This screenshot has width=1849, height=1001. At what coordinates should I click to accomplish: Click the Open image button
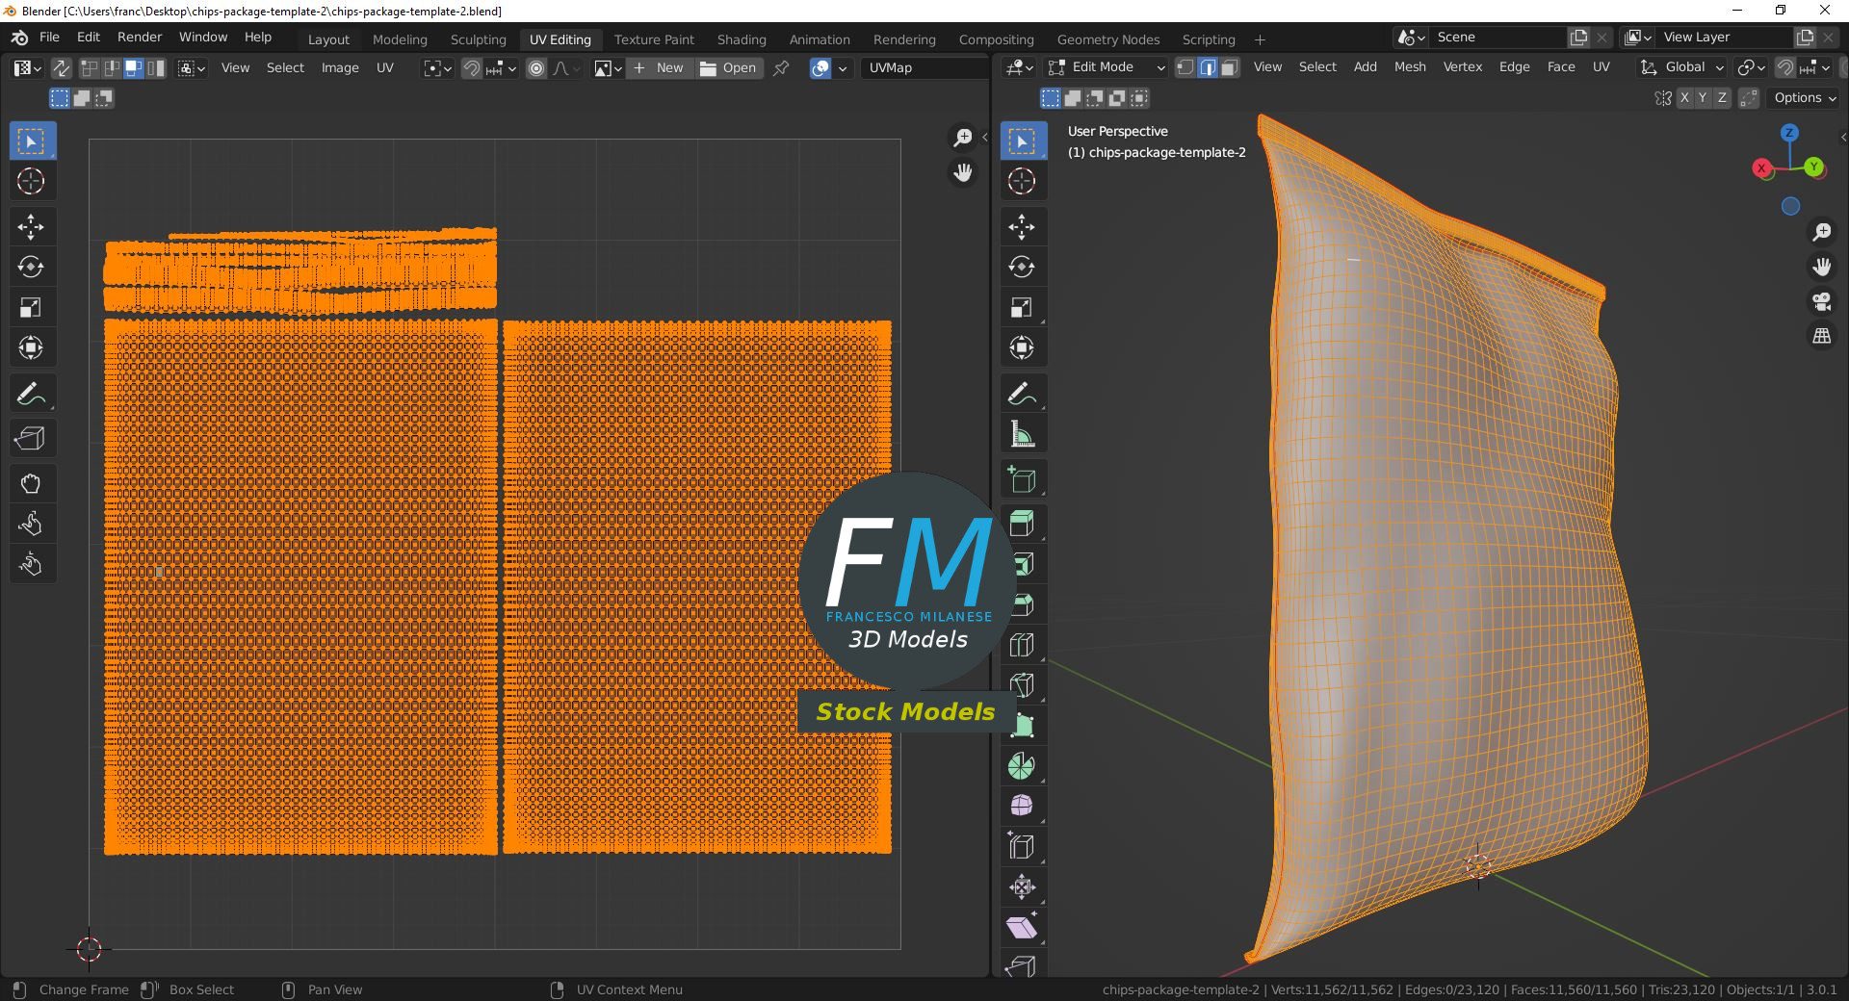729,68
